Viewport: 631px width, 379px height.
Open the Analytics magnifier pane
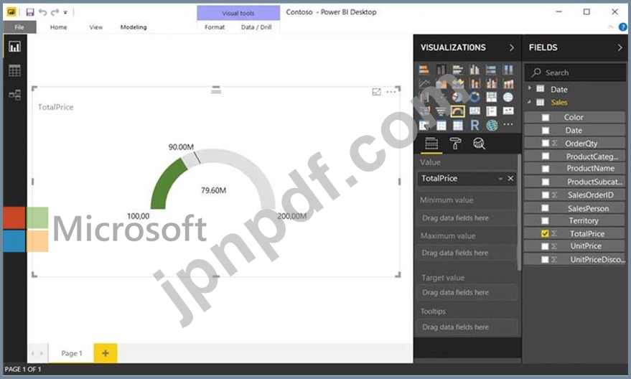479,144
